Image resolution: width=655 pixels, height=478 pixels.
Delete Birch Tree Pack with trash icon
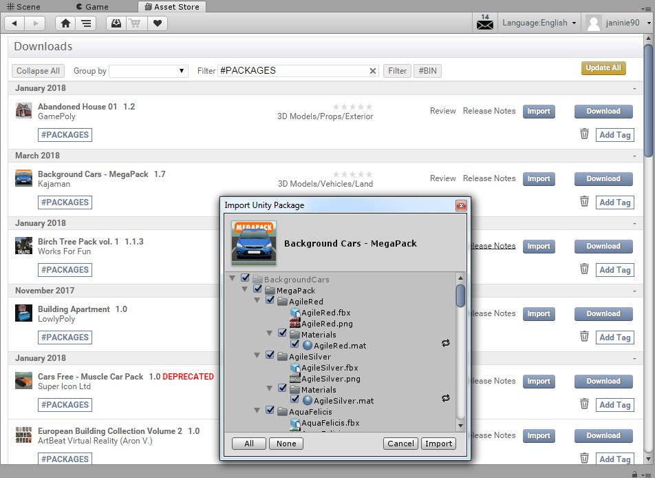(x=584, y=269)
